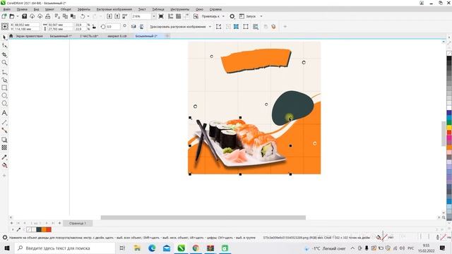This screenshot has width=452, height=254.
Task: Select the Polygon tool
Action: pyautogui.click(x=4, y=104)
